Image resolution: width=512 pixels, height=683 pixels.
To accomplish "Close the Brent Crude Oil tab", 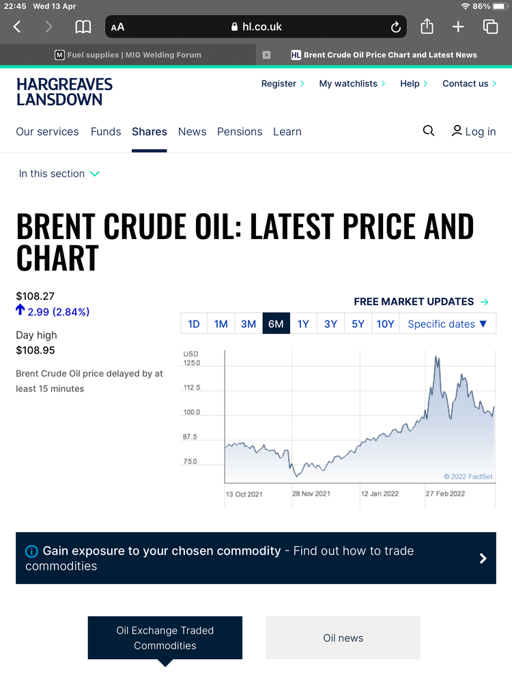I will [x=266, y=55].
